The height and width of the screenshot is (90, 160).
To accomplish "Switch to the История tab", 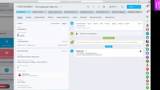I will (83, 17).
